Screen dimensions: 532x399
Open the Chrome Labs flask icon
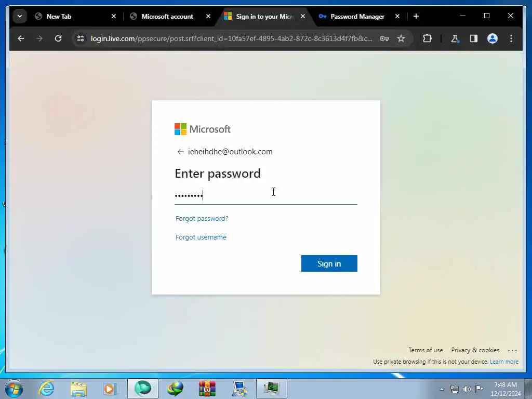(x=455, y=38)
